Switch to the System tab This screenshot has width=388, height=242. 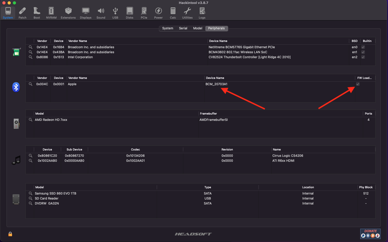point(168,28)
